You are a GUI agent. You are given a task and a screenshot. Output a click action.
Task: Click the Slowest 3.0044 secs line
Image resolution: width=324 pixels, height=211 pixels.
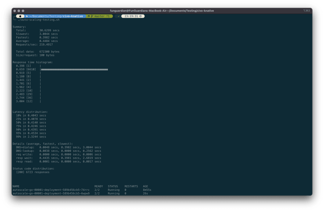pos(37,34)
